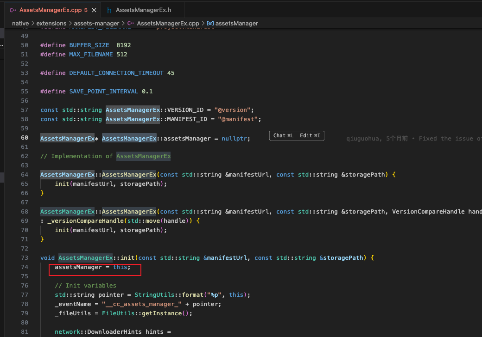Click the git blame annotation by qiuguohua
This screenshot has height=337, width=482.
(414, 139)
